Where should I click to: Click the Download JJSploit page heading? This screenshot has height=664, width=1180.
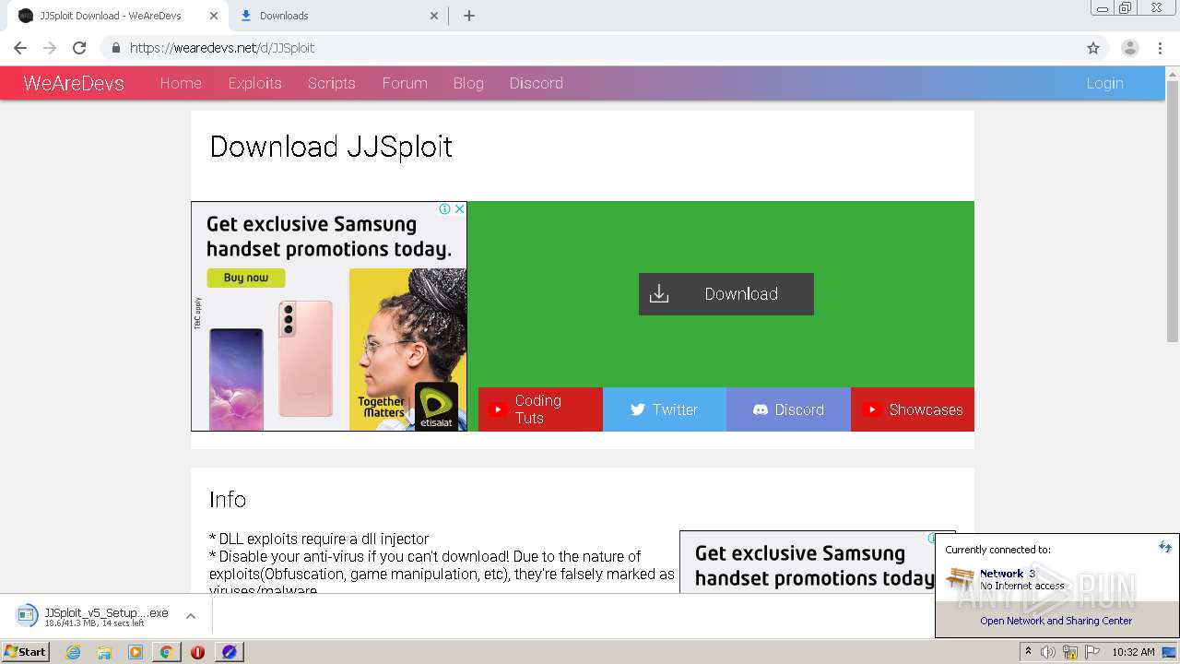331,147
